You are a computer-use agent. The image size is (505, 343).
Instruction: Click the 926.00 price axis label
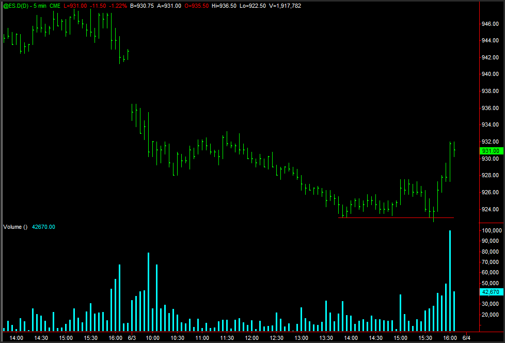click(490, 192)
